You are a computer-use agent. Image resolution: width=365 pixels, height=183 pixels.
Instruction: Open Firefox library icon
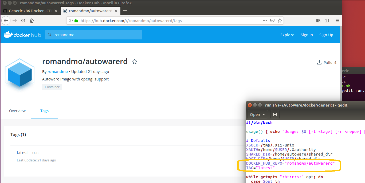(x=319, y=21)
